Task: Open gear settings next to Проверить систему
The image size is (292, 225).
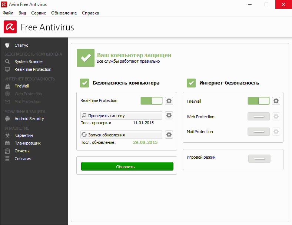Action: tap(169, 115)
